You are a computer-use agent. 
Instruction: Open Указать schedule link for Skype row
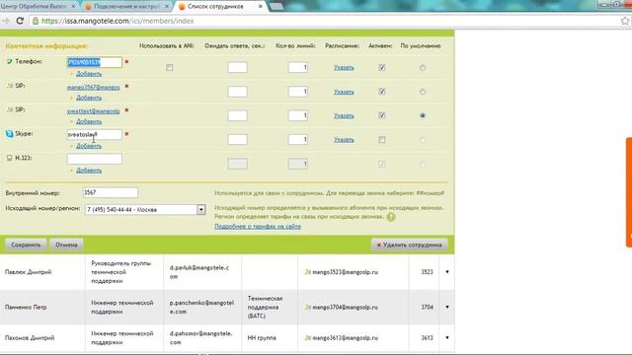(x=344, y=140)
